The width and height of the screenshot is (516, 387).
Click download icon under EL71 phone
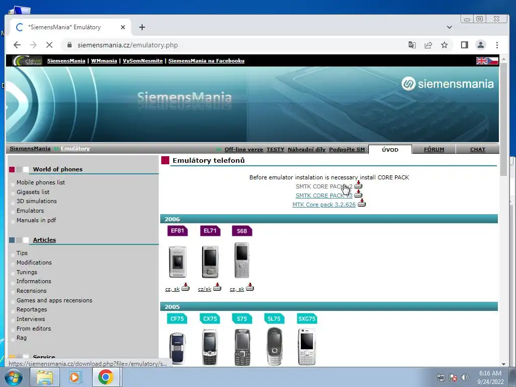217,287
